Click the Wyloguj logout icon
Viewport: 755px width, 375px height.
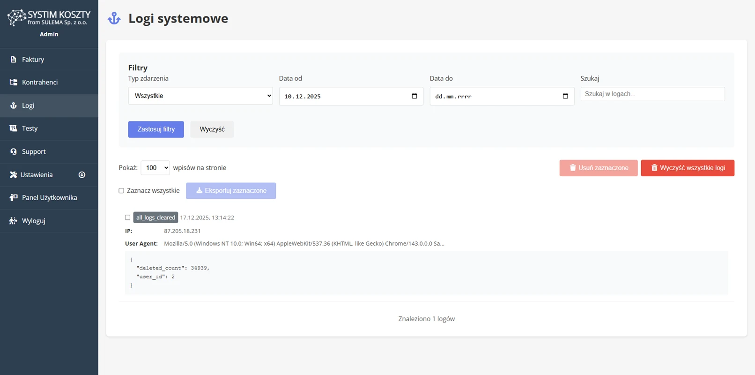click(x=13, y=221)
